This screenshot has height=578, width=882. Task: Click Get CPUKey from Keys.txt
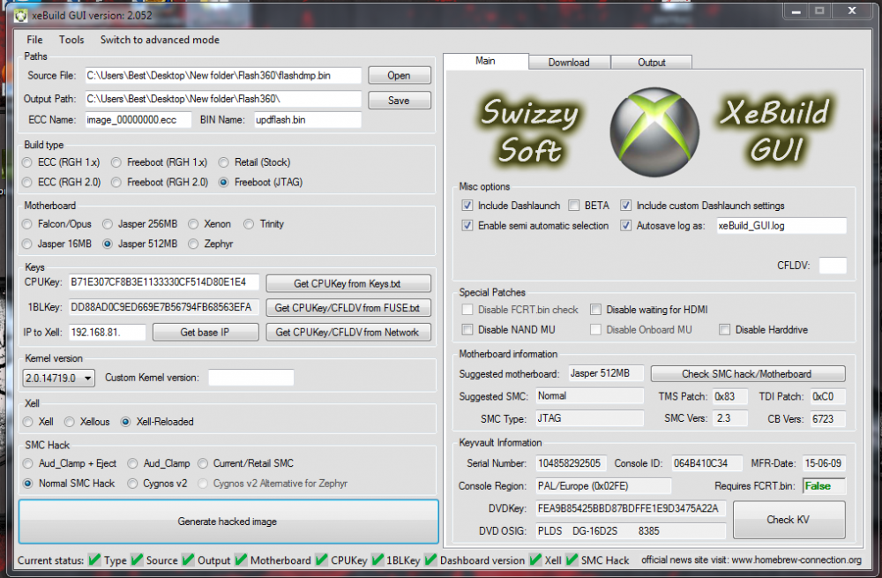(348, 283)
